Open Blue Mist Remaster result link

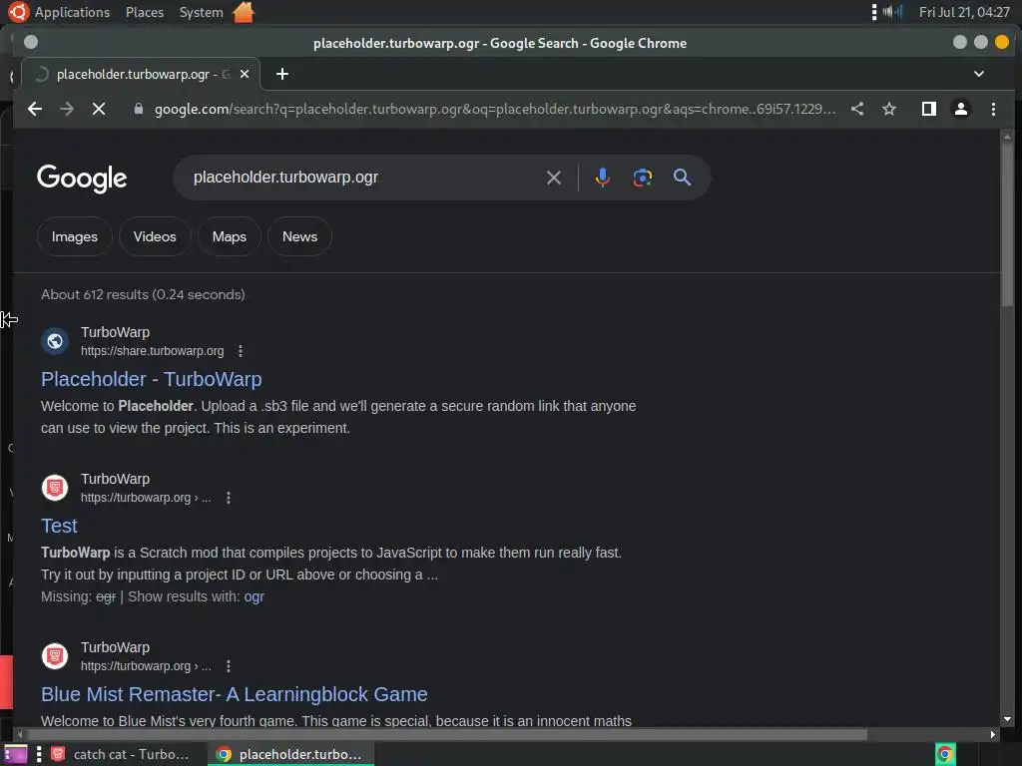click(234, 694)
